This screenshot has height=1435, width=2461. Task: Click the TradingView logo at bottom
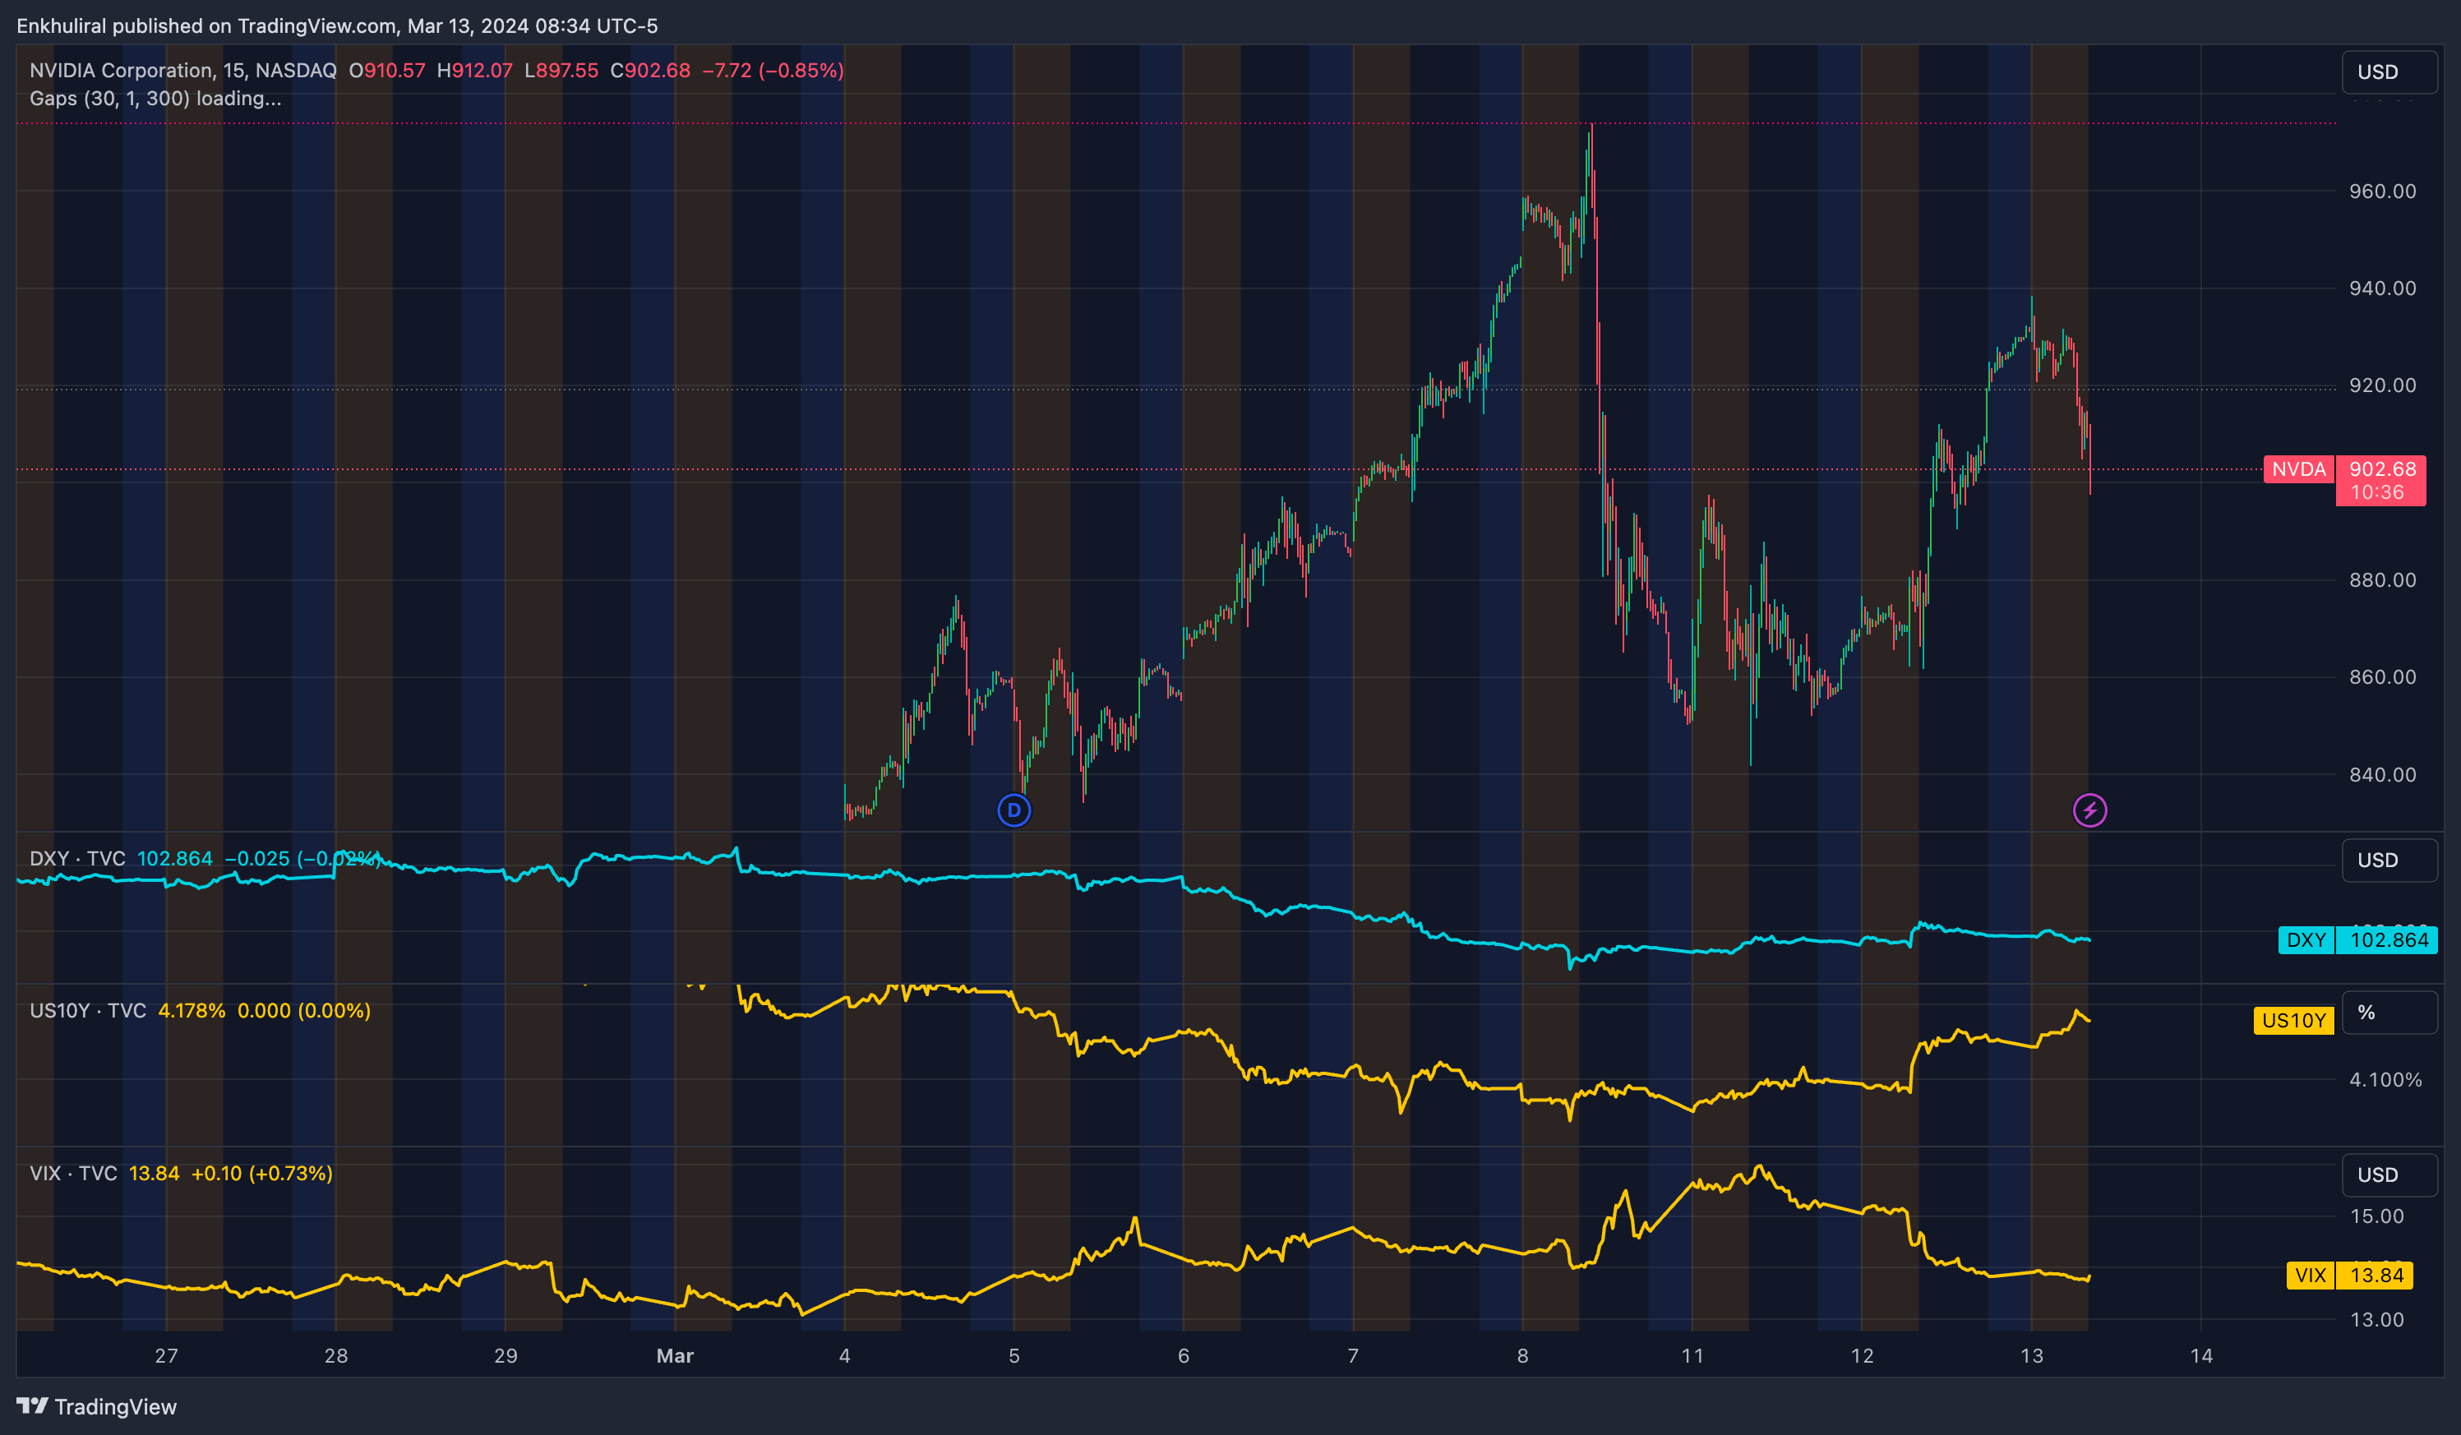point(95,1407)
